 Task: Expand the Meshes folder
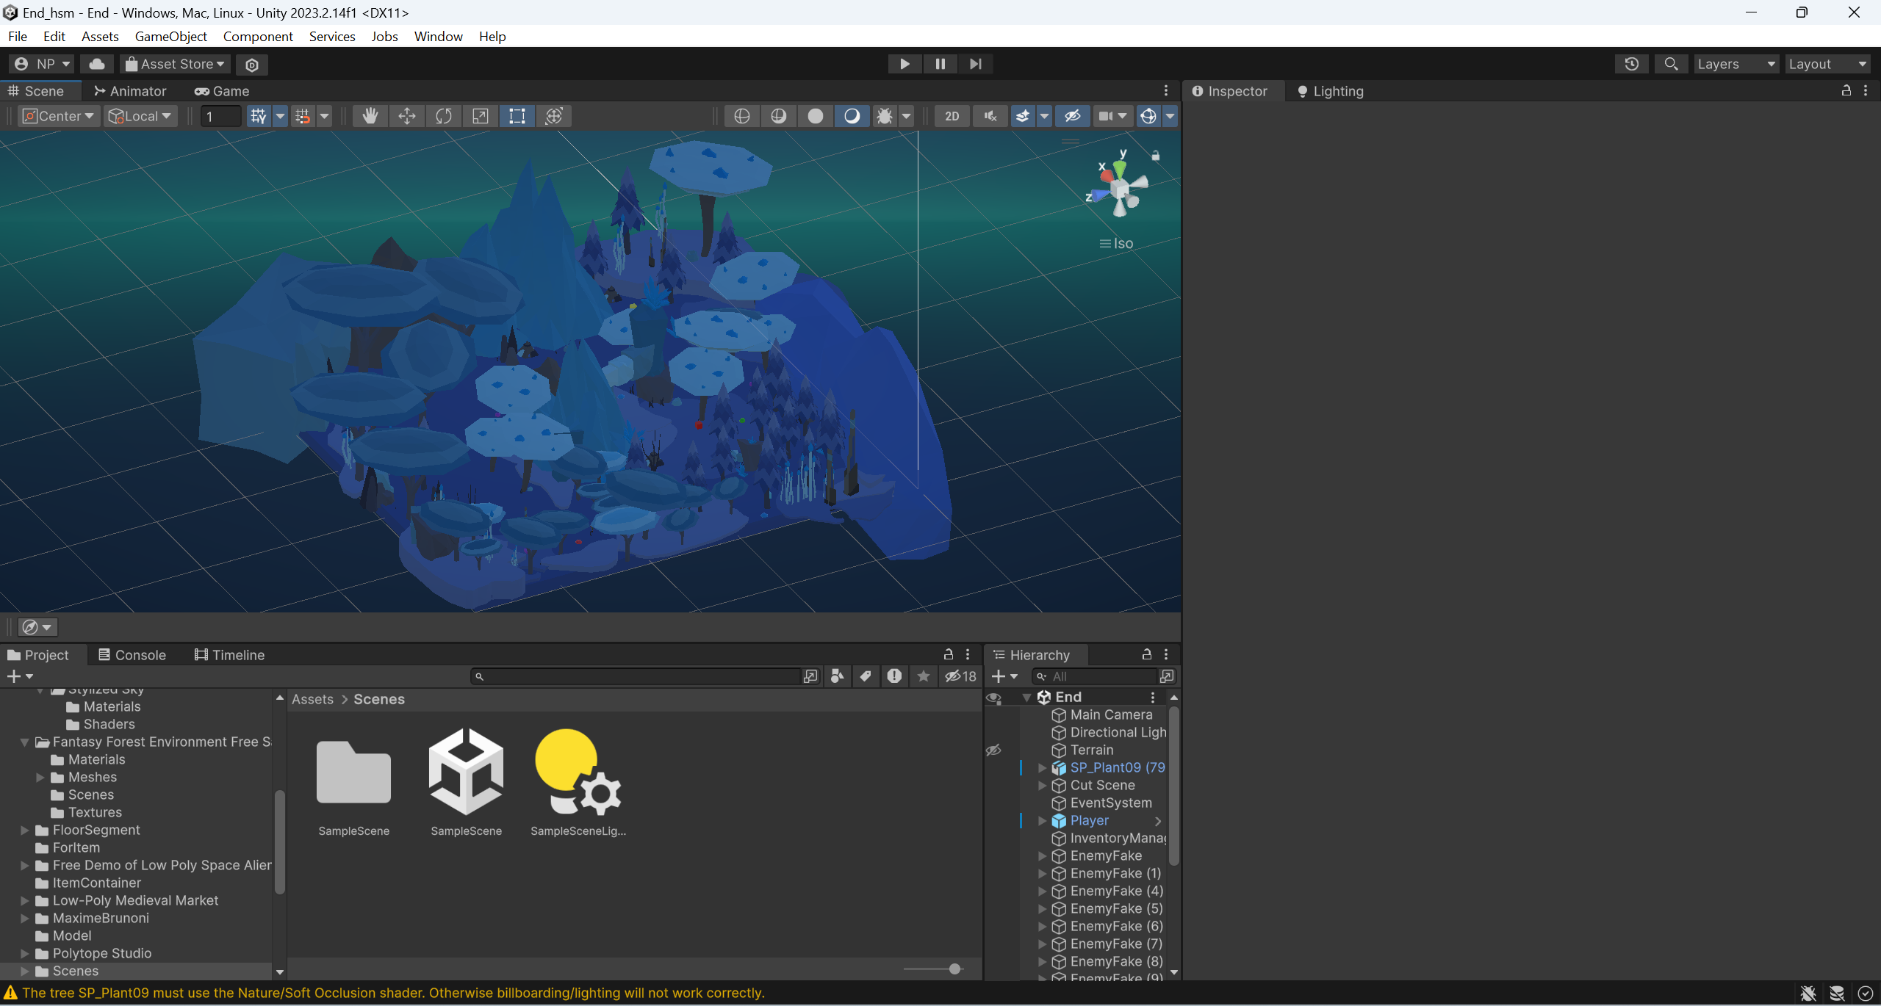click(40, 777)
